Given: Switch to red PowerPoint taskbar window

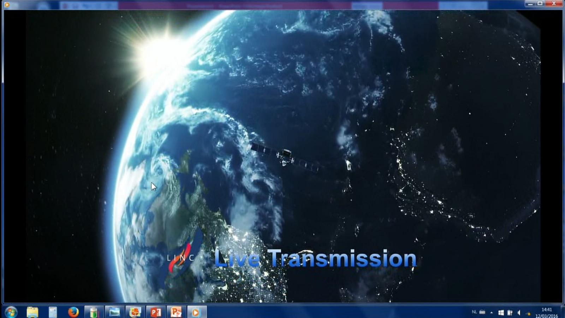Looking at the screenshot, I should pyautogui.click(x=156, y=312).
